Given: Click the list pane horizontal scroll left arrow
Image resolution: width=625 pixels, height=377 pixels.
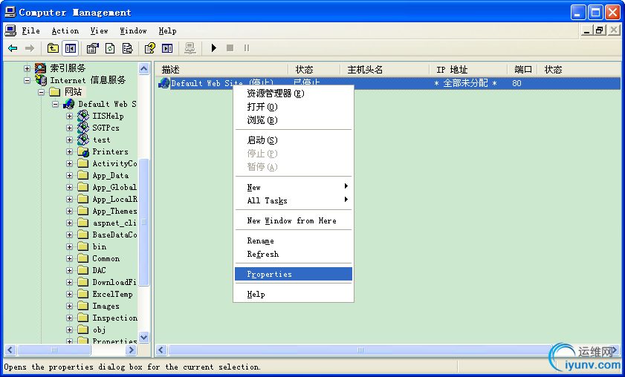Looking at the screenshot, I should point(161,350).
